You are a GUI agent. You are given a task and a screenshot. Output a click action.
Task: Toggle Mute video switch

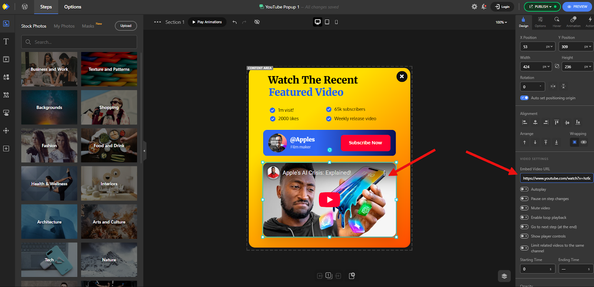point(524,208)
